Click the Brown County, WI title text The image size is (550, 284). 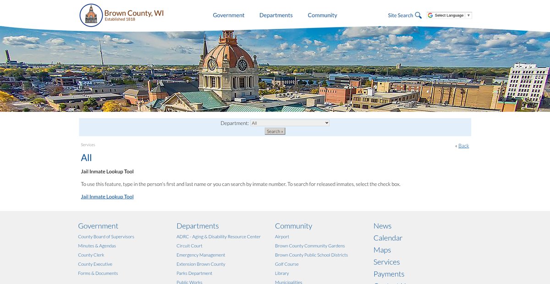tap(134, 13)
